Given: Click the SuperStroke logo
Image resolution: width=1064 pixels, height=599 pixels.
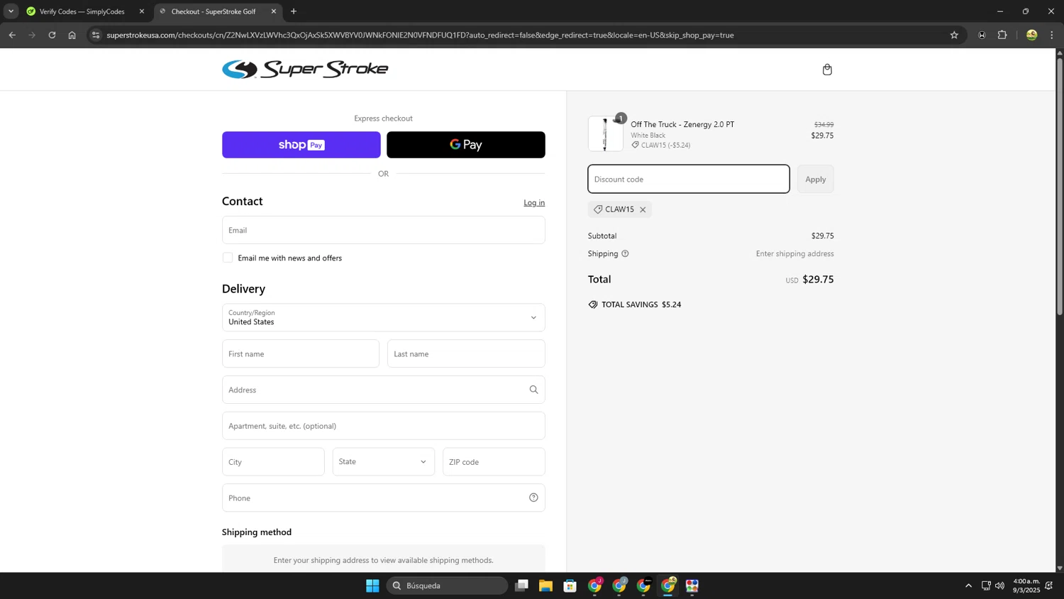Looking at the screenshot, I should pyautogui.click(x=305, y=70).
